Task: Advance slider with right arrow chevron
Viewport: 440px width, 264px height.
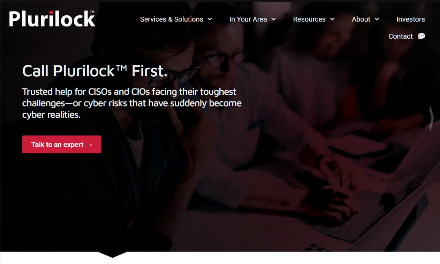Action: pos(431,118)
